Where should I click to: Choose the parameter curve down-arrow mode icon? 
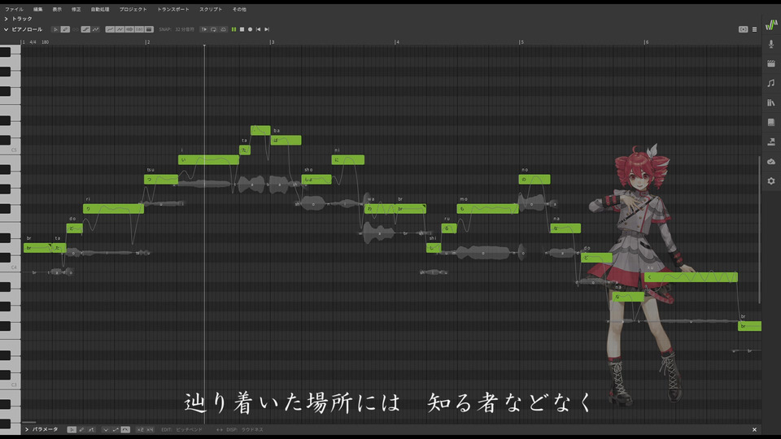[x=106, y=429]
